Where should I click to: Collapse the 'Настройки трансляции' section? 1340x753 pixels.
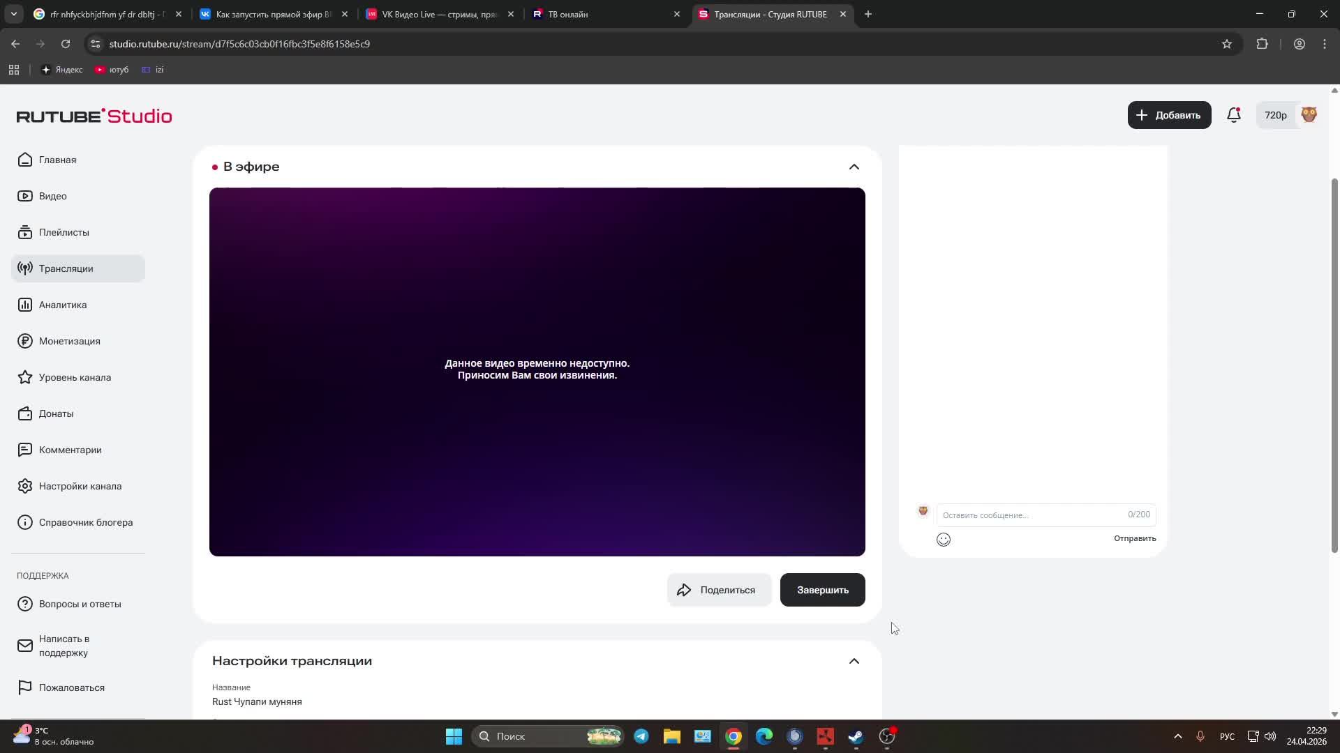(854, 661)
